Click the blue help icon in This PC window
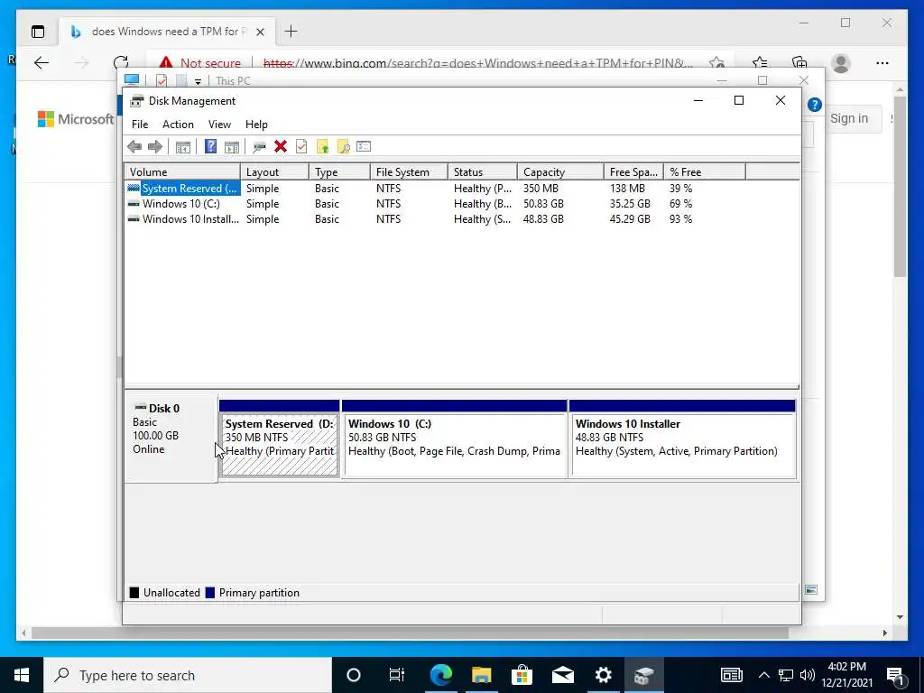This screenshot has width=924, height=693. 815,105
